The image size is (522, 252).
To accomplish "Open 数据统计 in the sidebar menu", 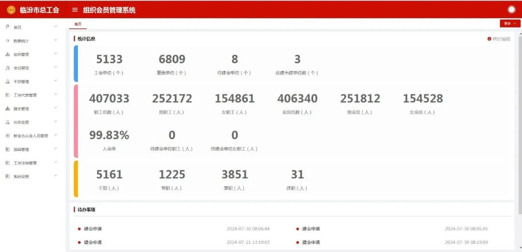I will (21, 41).
